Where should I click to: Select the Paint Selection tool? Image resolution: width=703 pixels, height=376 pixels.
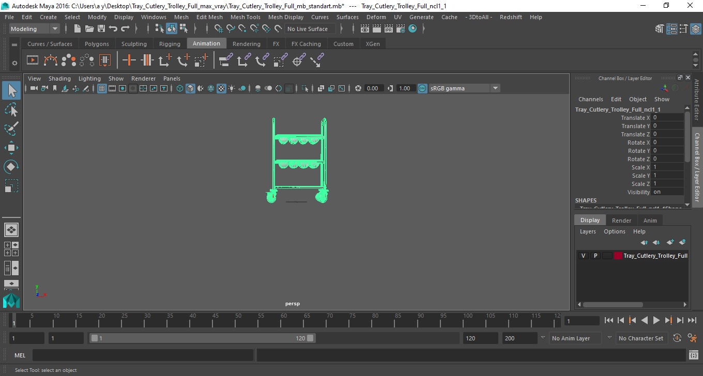tap(11, 129)
